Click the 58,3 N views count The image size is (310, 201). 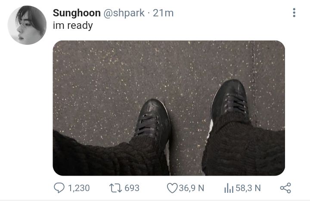pyautogui.click(x=248, y=188)
